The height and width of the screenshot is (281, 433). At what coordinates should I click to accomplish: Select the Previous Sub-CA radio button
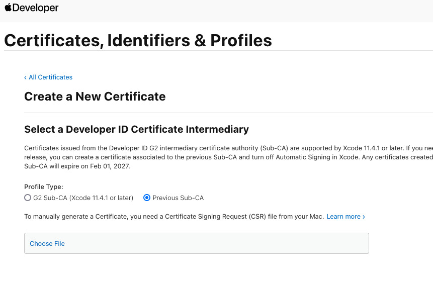pos(147,198)
